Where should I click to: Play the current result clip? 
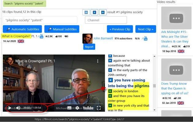[x=95, y=12]
